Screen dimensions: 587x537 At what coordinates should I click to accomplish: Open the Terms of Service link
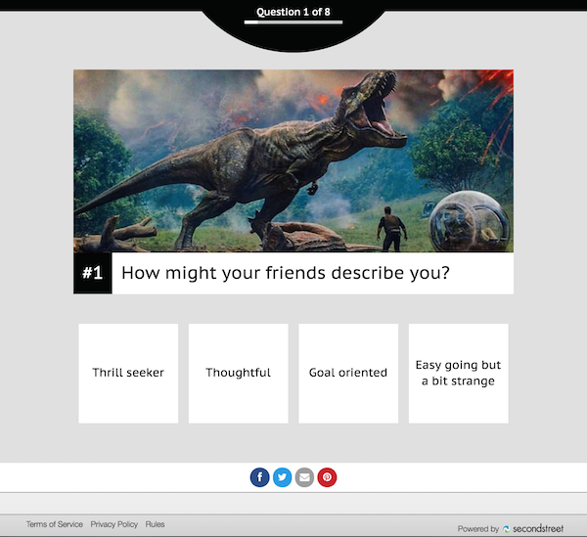[x=54, y=524]
